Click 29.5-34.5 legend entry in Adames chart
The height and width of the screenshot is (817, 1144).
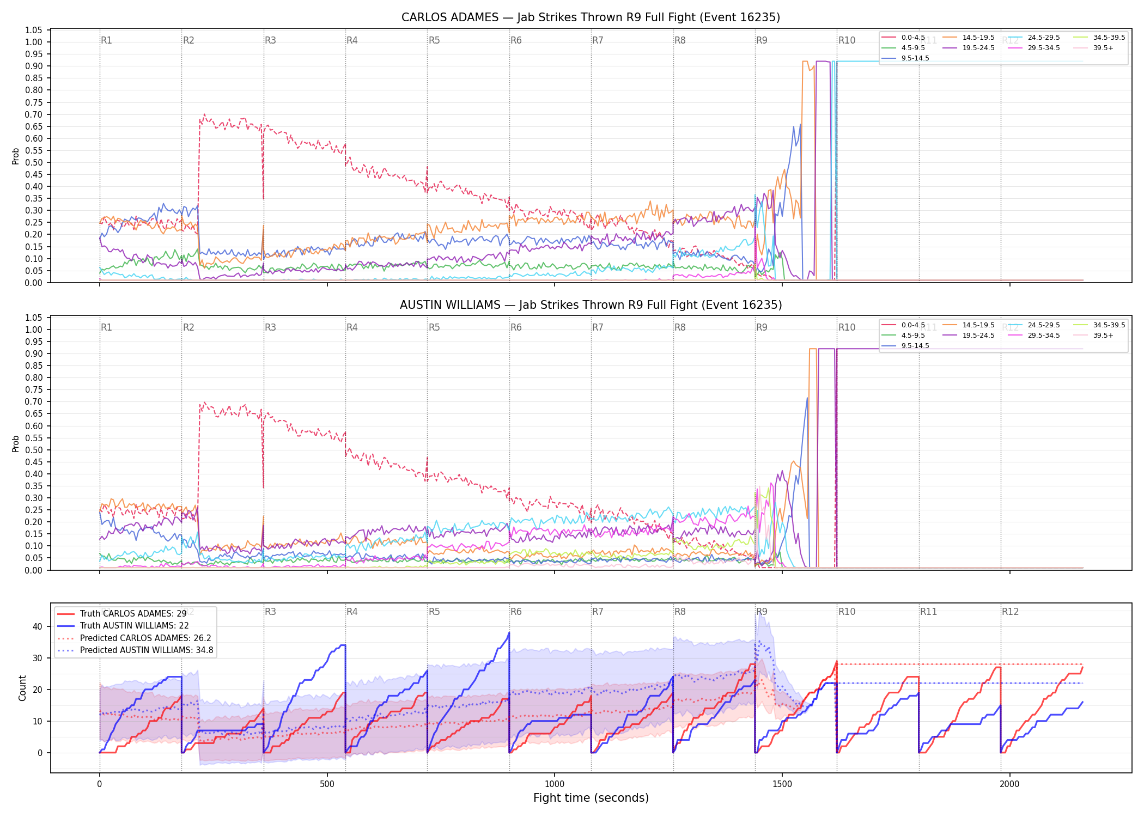pyautogui.click(x=1035, y=48)
